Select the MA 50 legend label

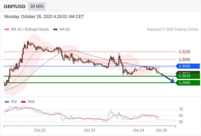pos(65,30)
